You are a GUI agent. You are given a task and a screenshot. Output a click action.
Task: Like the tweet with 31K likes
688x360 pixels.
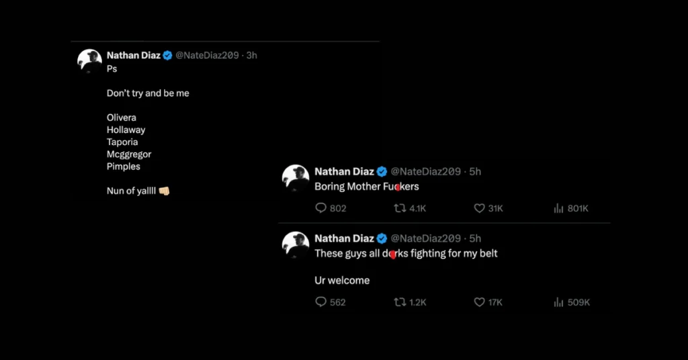(480, 208)
